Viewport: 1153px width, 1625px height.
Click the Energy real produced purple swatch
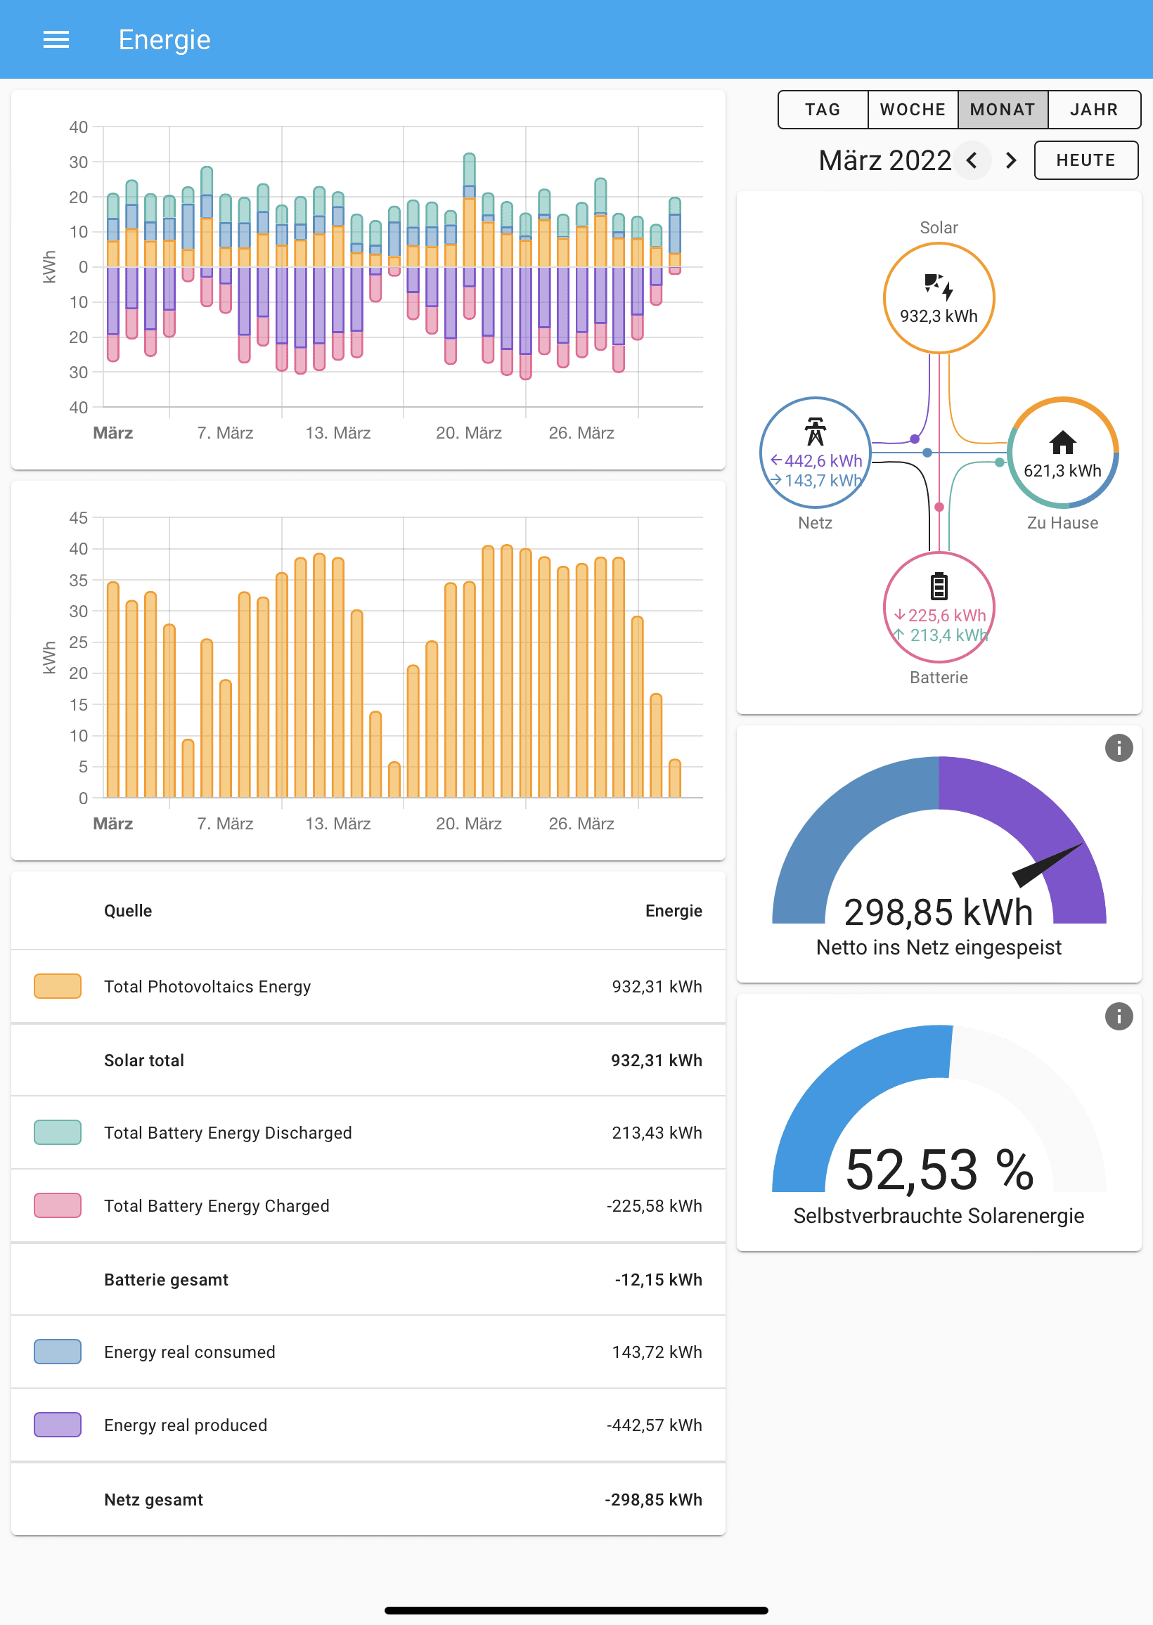click(x=58, y=1425)
